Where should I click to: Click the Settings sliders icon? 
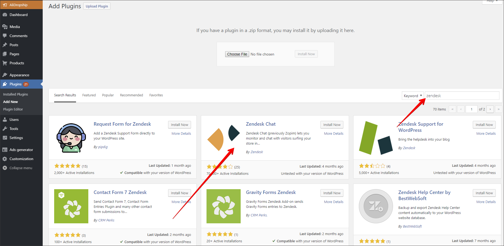pos(5,138)
